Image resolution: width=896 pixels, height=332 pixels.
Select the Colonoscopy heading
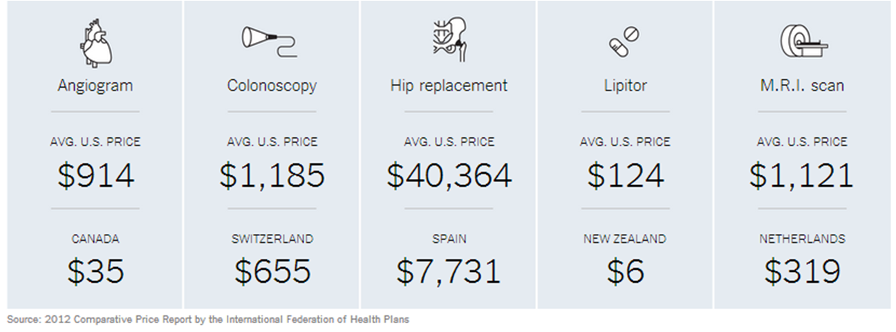pos(272,86)
